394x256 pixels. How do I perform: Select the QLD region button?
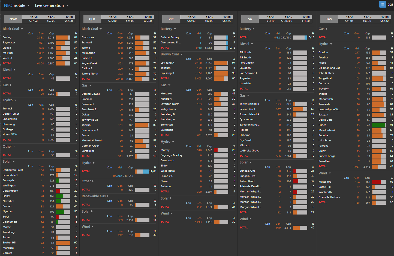coord(92,19)
